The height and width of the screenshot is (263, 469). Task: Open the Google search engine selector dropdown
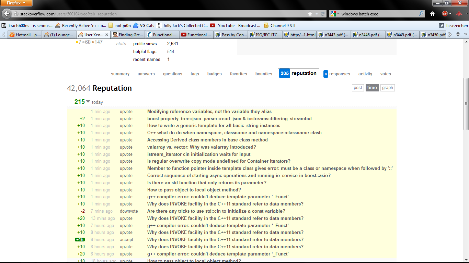click(335, 14)
